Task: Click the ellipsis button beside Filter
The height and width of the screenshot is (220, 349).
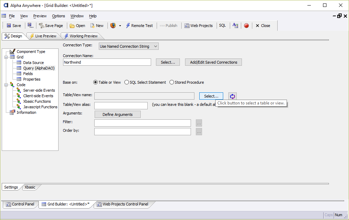Action: tap(199, 123)
